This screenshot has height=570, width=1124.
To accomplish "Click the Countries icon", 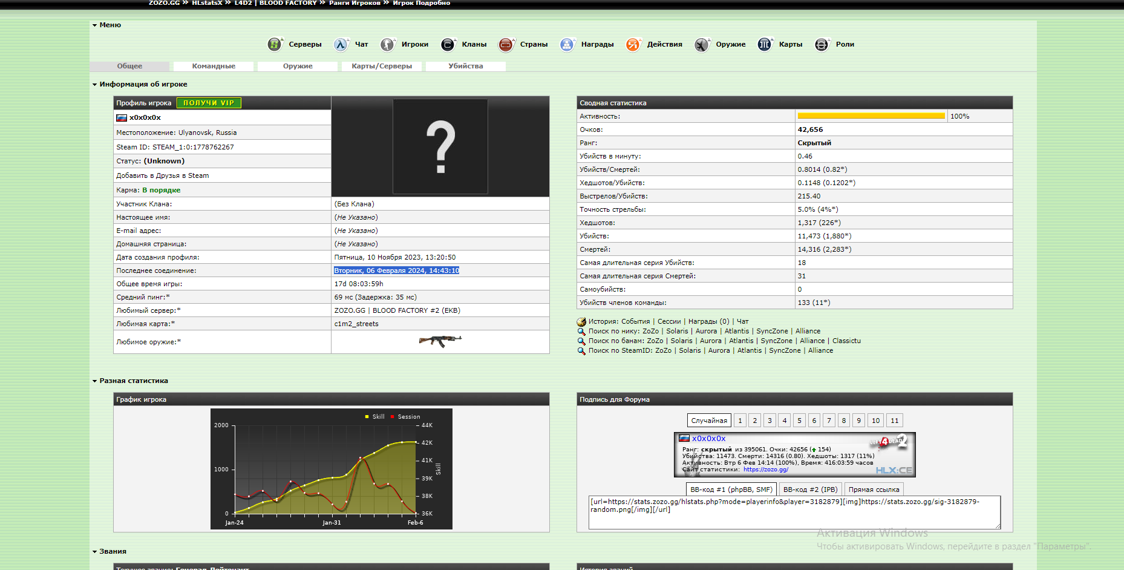I will coord(506,44).
